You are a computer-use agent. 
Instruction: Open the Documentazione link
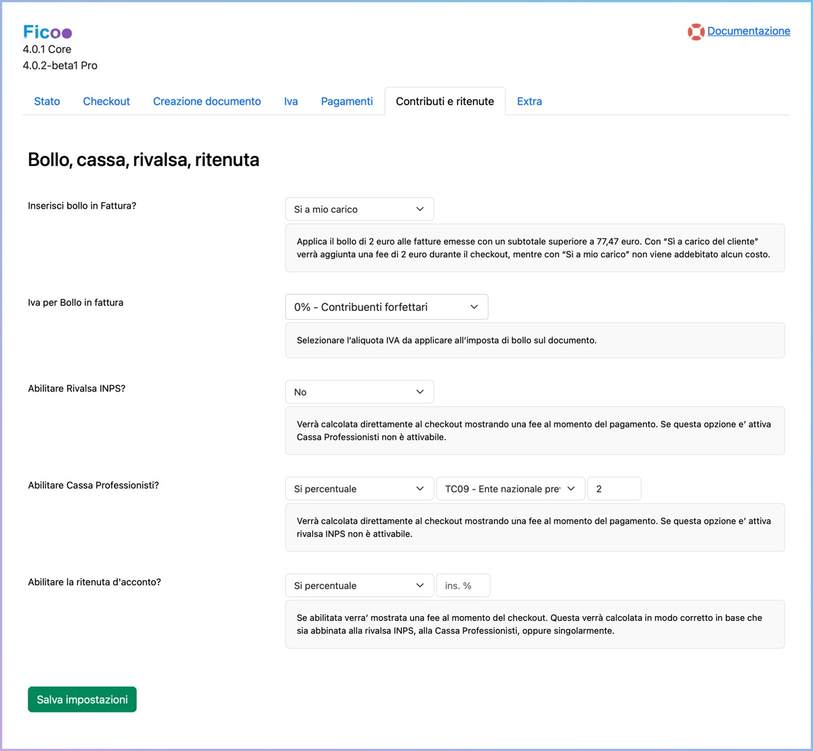pos(749,31)
